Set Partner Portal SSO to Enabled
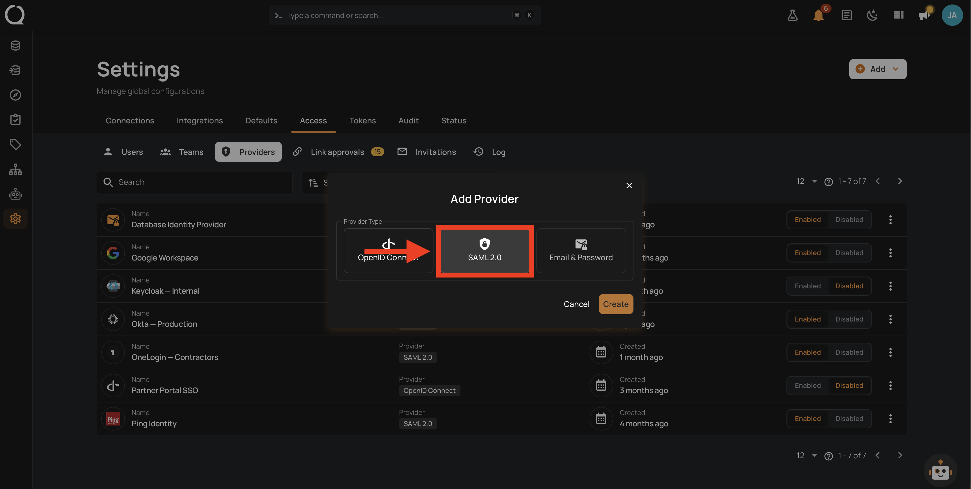The image size is (971, 489). pos(807,385)
